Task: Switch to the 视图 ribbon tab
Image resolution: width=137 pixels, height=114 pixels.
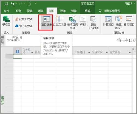Action: (x=63, y=11)
